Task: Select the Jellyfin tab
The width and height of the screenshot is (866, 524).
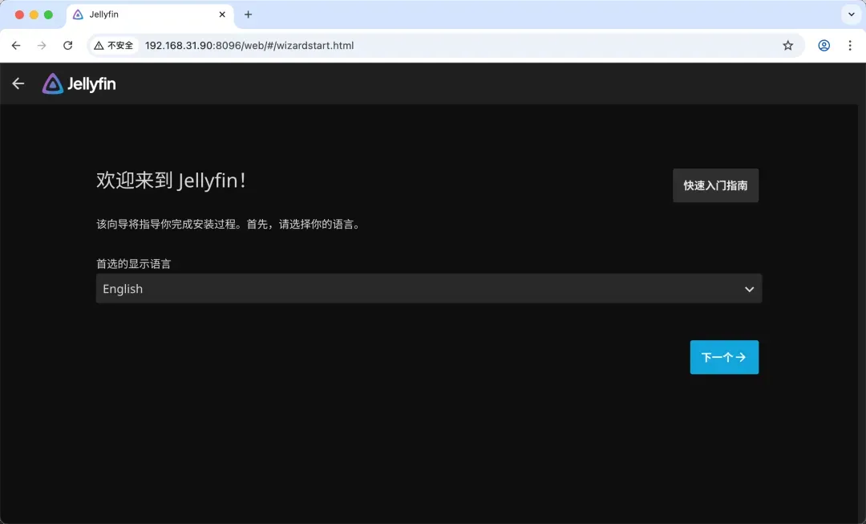Action: (150, 14)
